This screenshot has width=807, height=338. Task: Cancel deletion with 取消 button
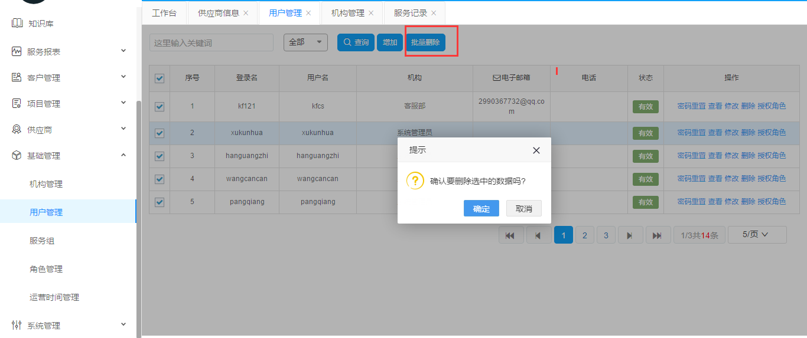523,209
